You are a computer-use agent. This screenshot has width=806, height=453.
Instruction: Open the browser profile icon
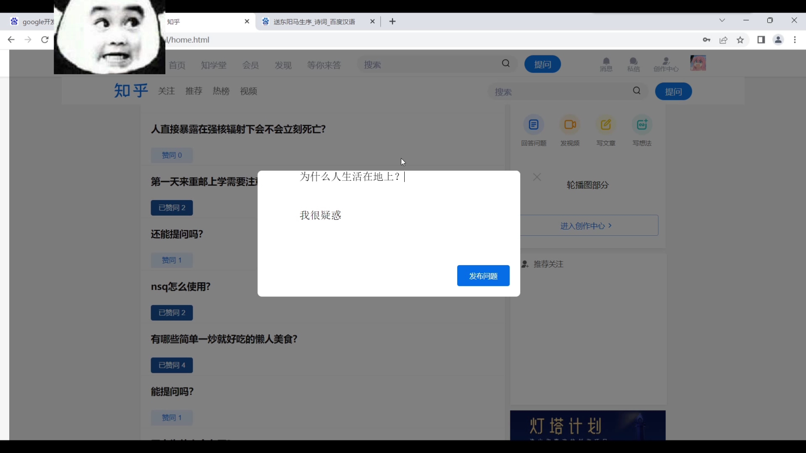point(778,40)
